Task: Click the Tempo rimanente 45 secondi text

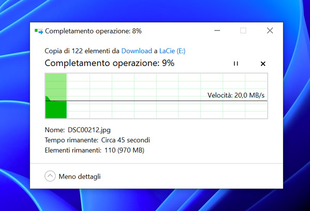Action: (97, 140)
